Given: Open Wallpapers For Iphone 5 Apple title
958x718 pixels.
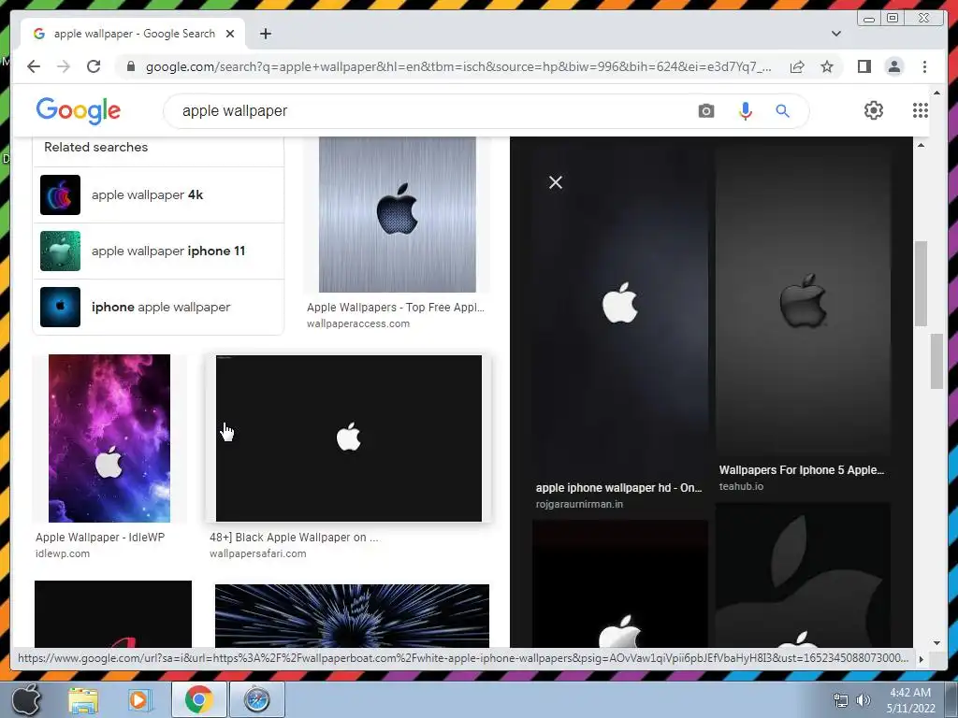Looking at the screenshot, I should 802,470.
